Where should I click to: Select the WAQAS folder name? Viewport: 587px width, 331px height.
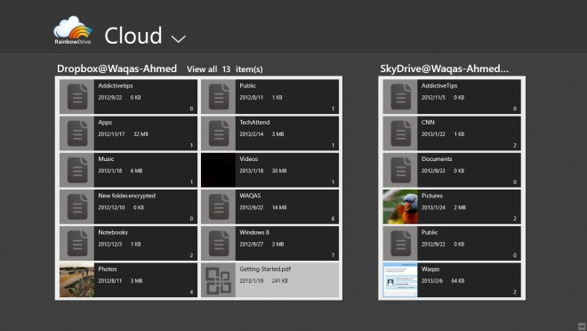250,196
